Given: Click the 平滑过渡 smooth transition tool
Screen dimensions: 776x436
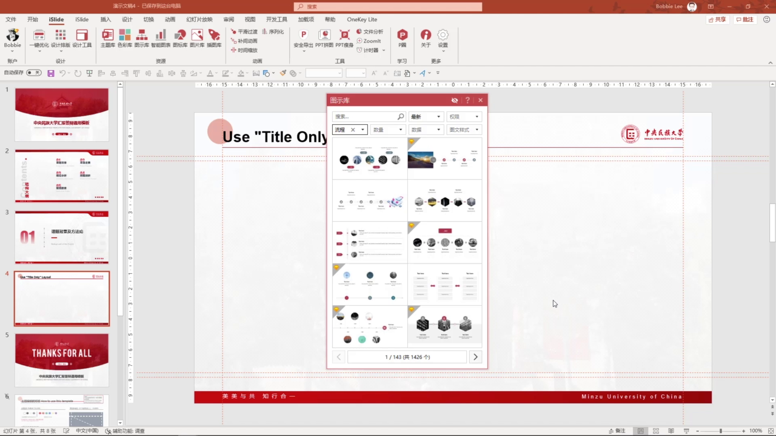Looking at the screenshot, I should pyautogui.click(x=244, y=31).
